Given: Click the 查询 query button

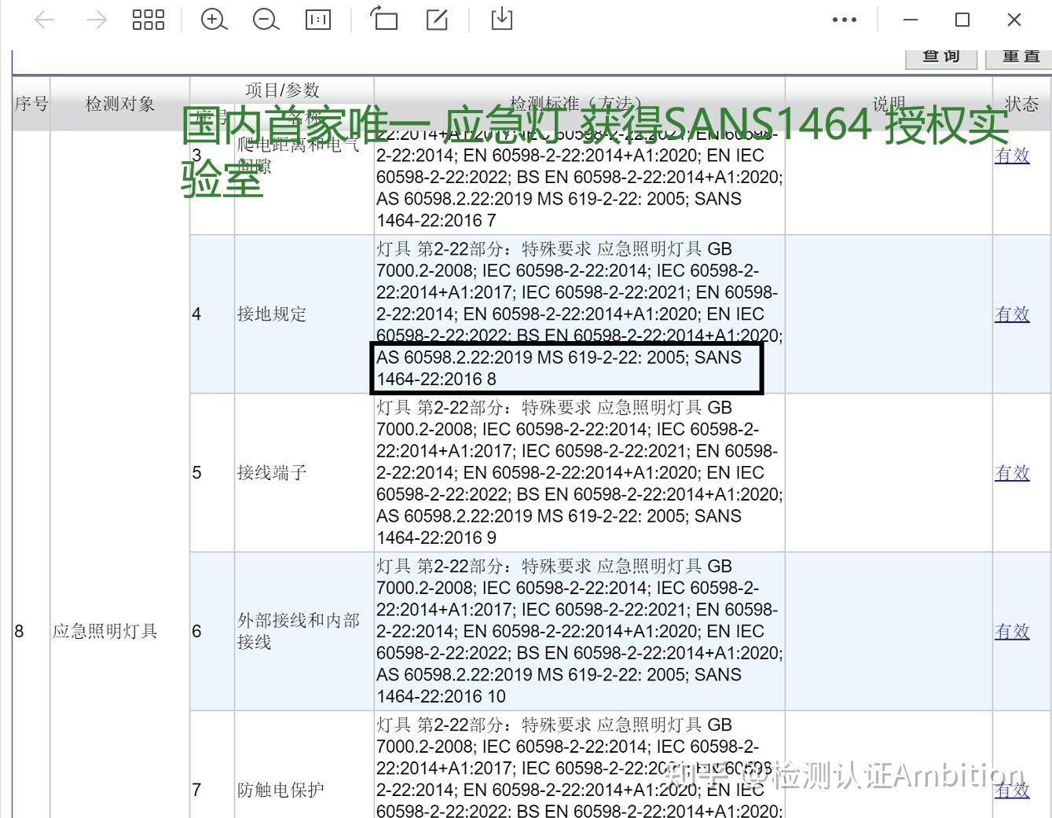Looking at the screenshot, I should click(941, 57).
